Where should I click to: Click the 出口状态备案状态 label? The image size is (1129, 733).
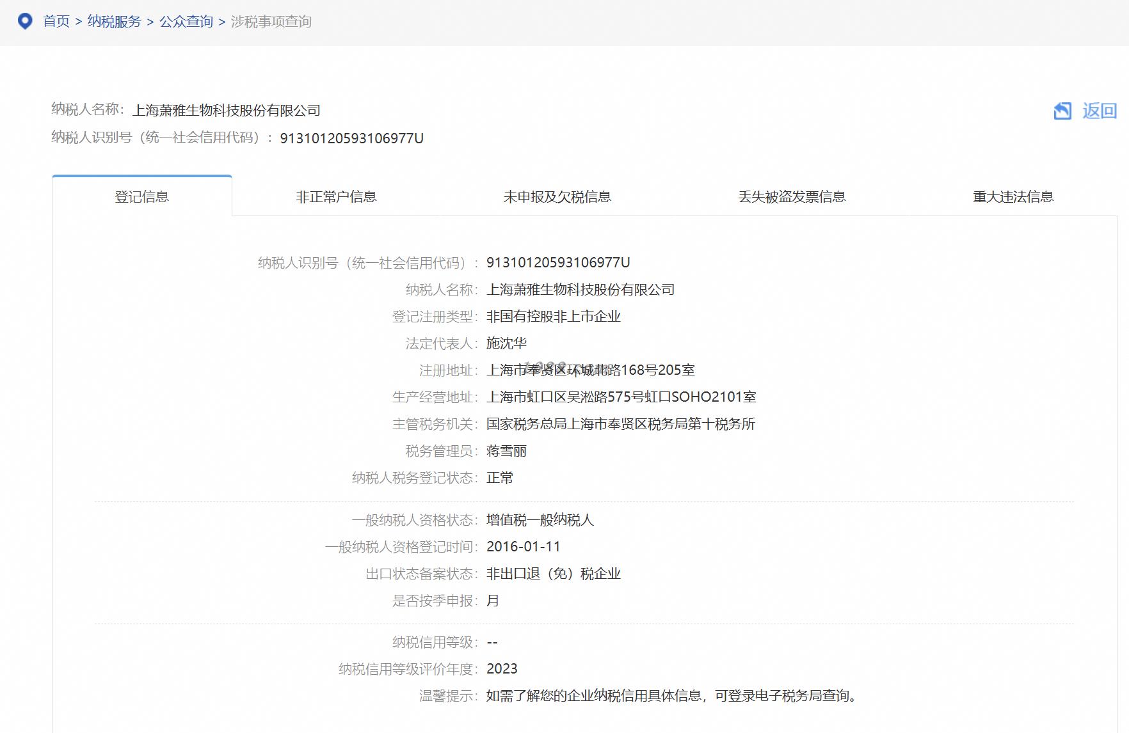[x=421, y=574]
